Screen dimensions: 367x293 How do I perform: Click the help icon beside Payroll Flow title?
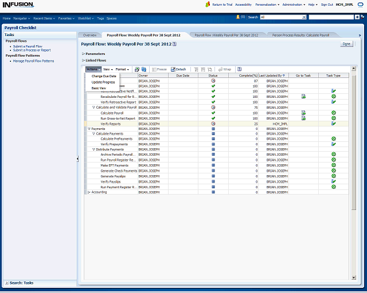[174, 43]
